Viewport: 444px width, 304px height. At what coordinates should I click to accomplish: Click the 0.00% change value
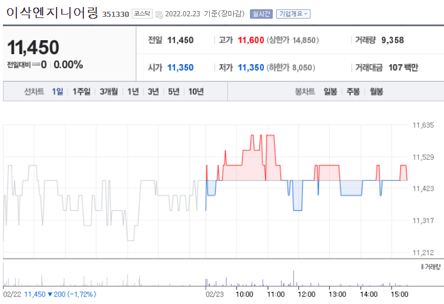68,65
